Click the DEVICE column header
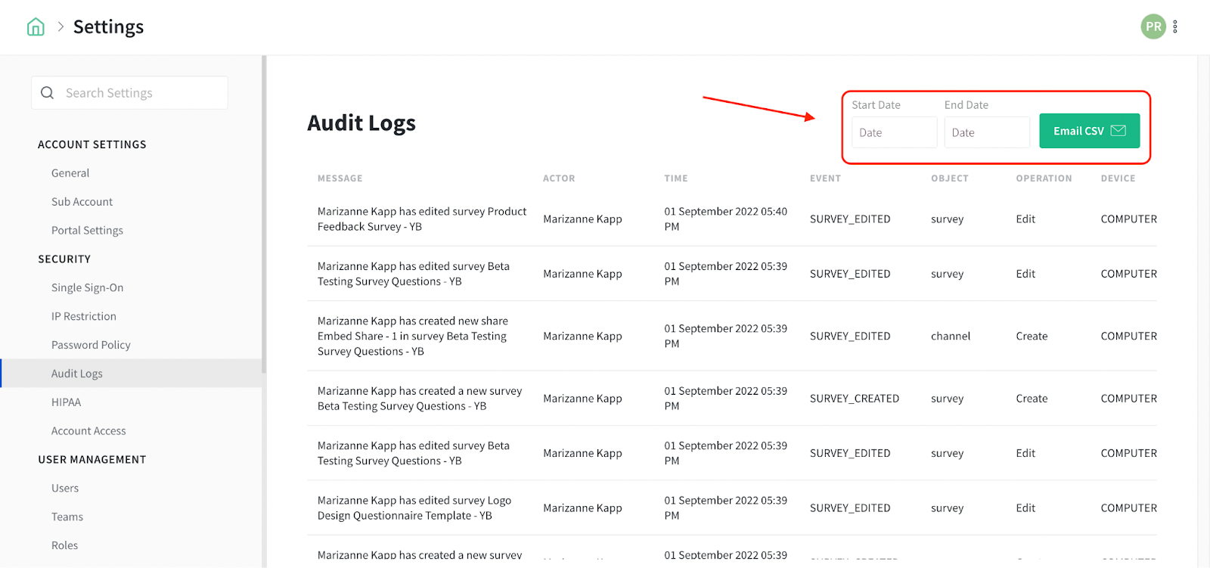 (1118, 178)
